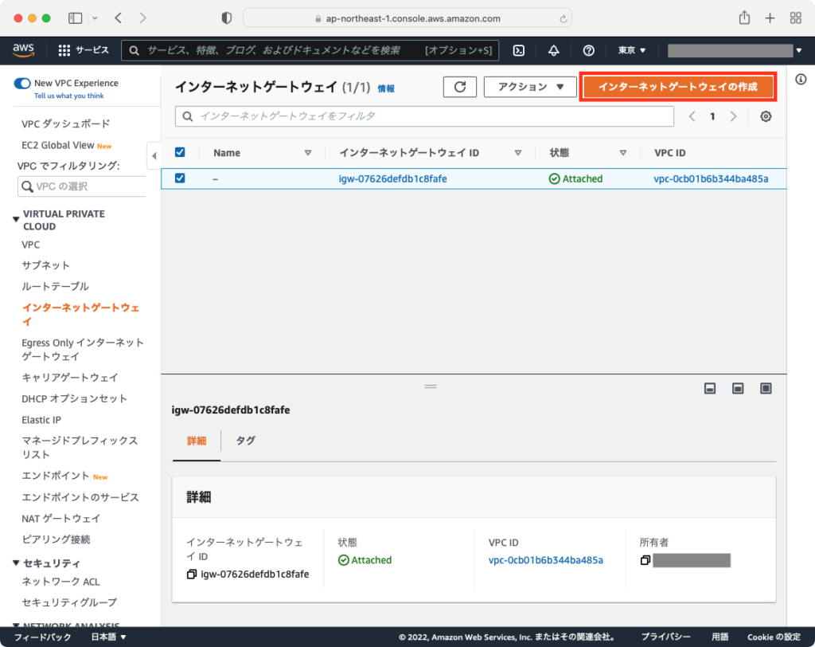Open the services grid menu icon

(x=64, y=50)
